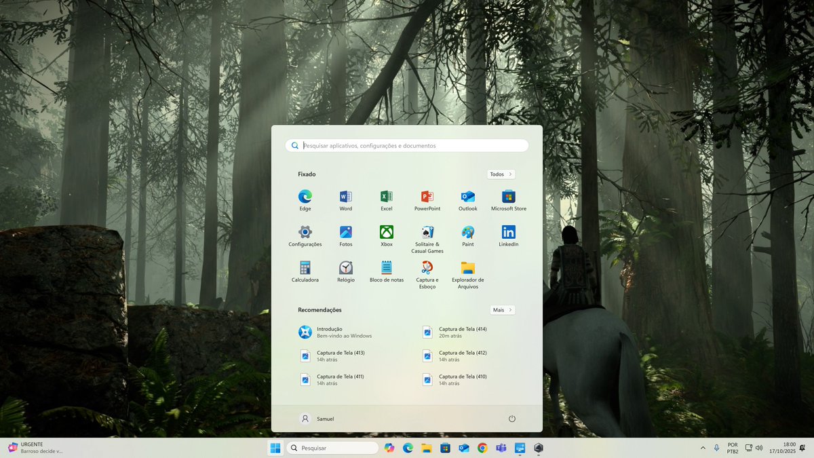Viewport: 814px width, 458px height.
Task: Open the Calculadora app
Action: (x=305, y=271)
